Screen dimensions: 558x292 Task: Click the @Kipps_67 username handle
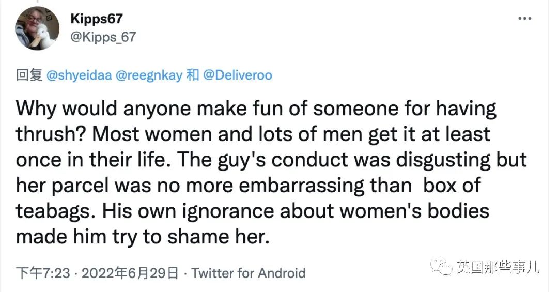click(x=102, y=37)
